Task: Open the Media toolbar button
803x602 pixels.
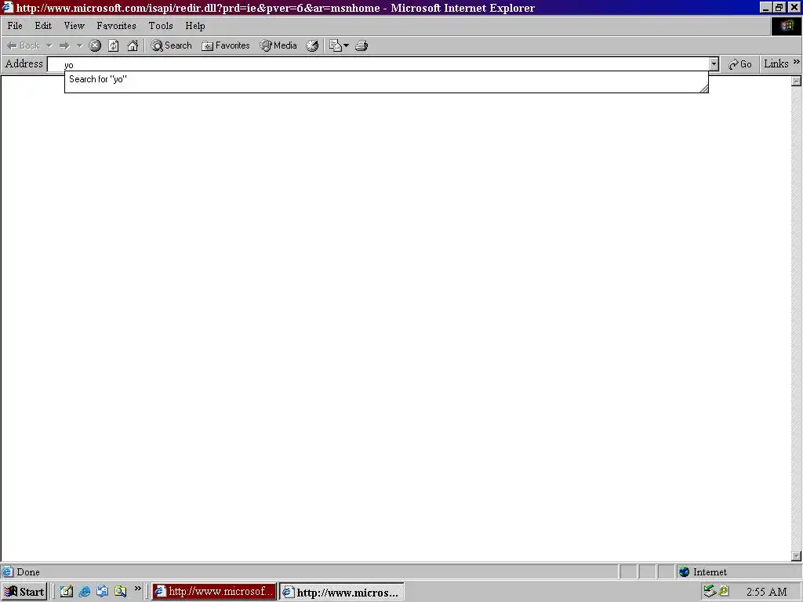Action: (x=278, y=45)
